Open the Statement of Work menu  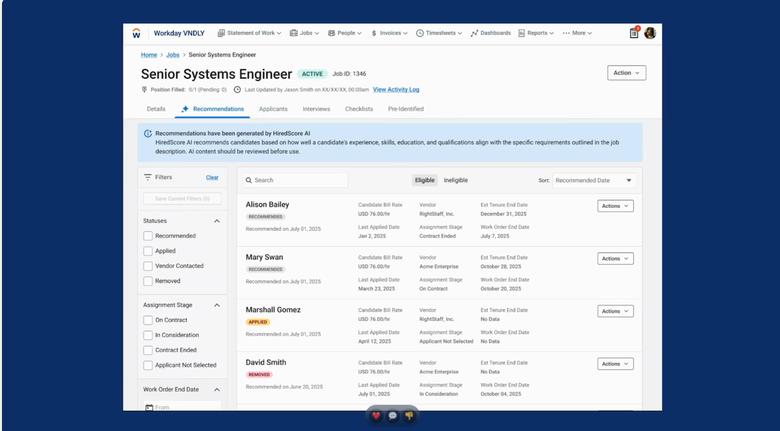[249, 33]
